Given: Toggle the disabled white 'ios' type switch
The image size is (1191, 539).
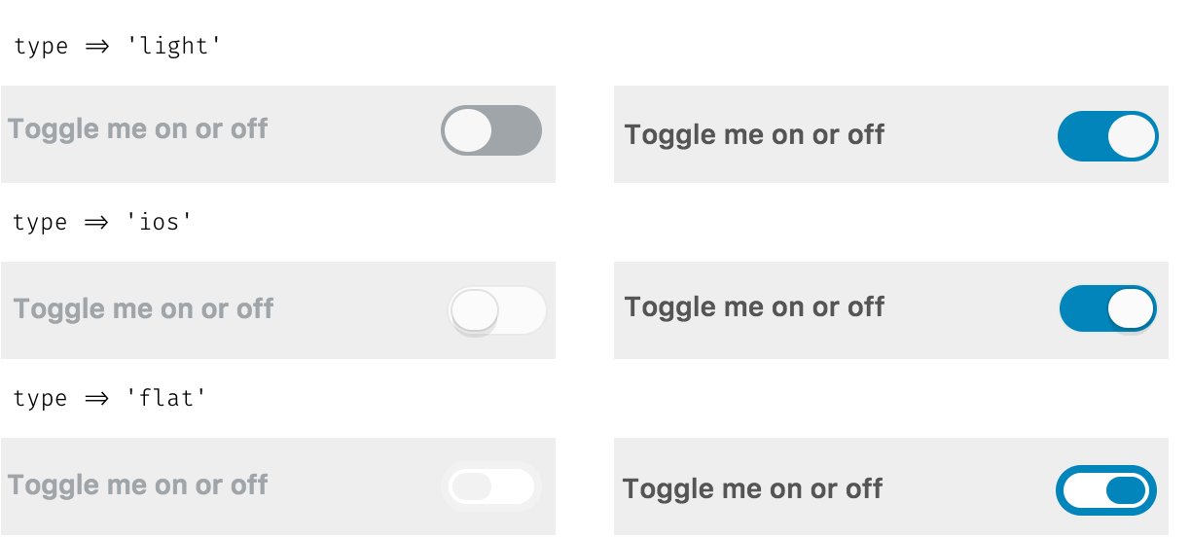Looking at the screenshot, I should [x=497, y=311].
